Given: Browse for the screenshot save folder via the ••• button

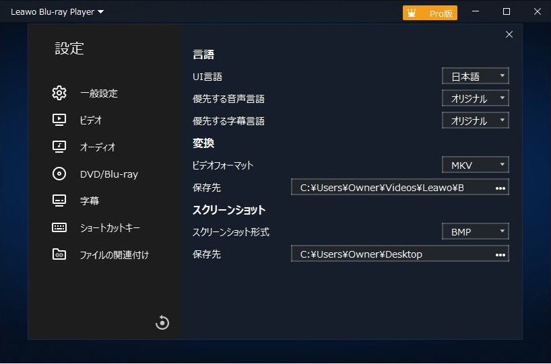Looking at the screenshot, I should tap(500, 254).
